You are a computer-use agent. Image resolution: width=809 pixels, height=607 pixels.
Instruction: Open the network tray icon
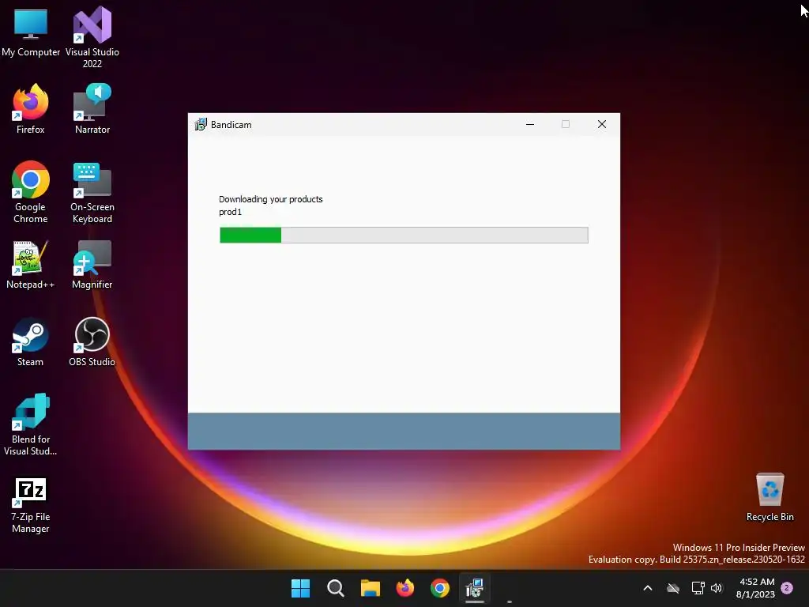tap(698, 588)
